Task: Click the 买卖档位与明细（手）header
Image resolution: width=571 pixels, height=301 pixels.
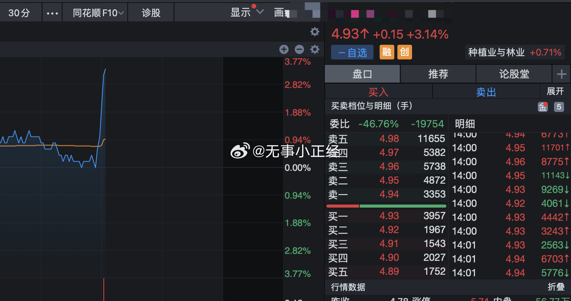Action: (x=372, y=106)
